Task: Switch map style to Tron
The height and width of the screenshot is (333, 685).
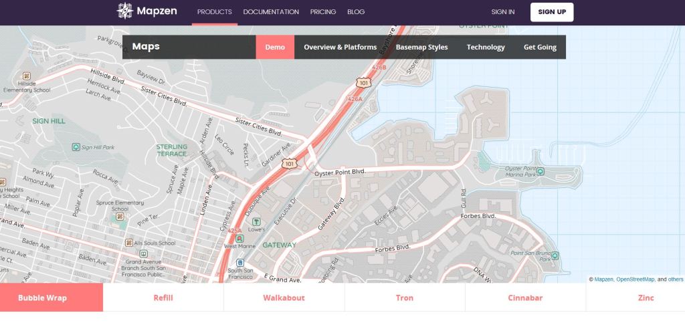Action: pos(405,298)
